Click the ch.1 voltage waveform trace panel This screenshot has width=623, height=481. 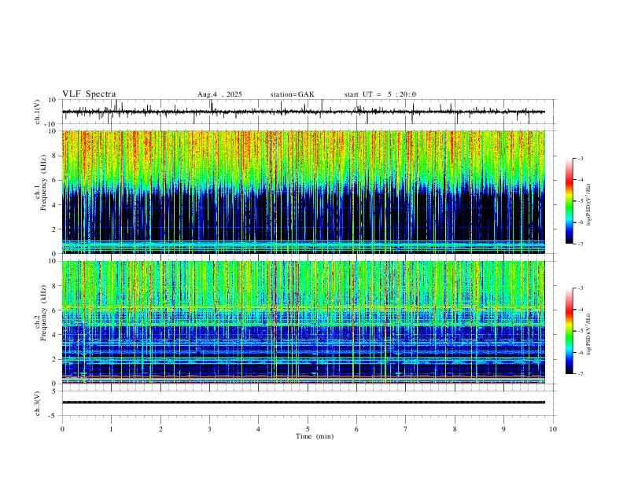click(x=308, y=112)
